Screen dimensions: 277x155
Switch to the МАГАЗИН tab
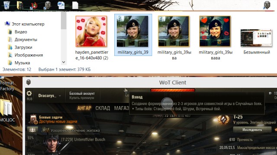click(x=122, y=108)
